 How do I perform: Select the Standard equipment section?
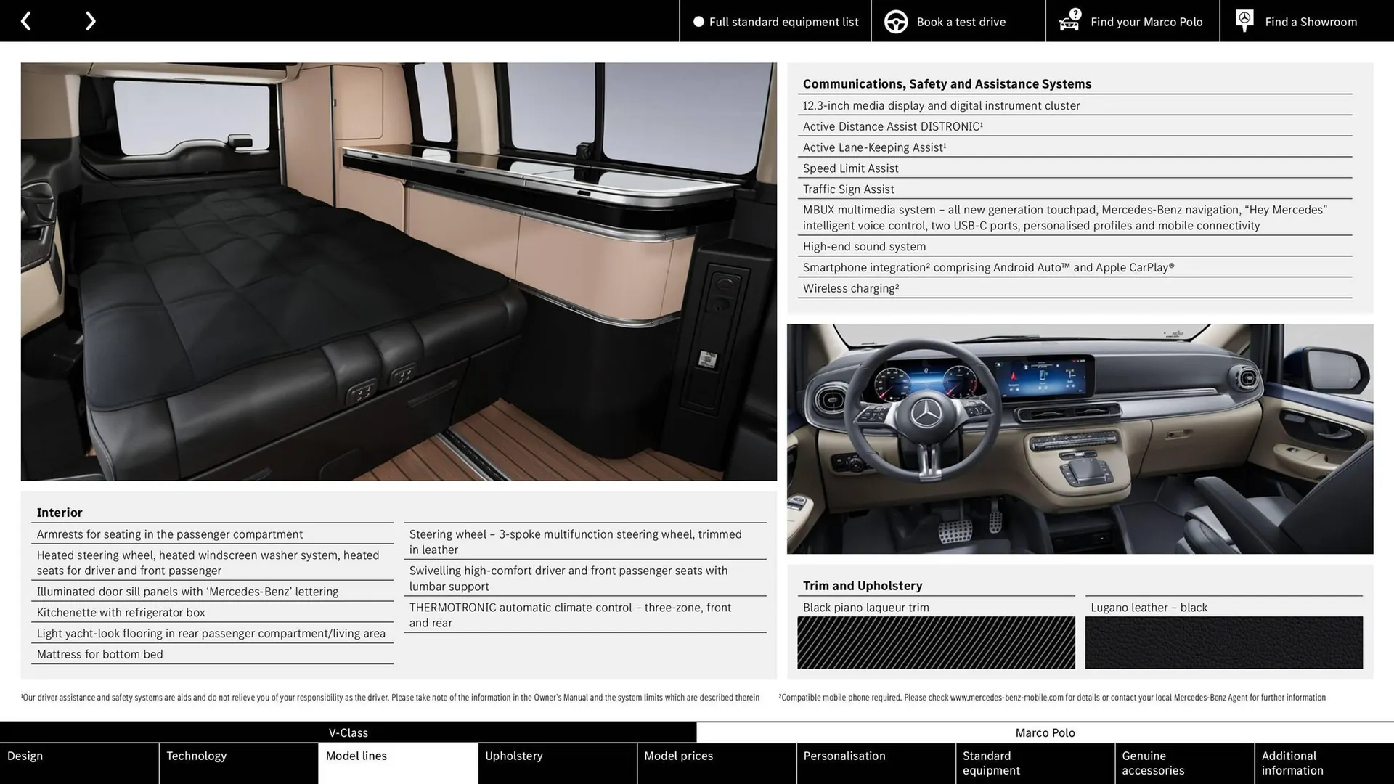tap(990, 763)
